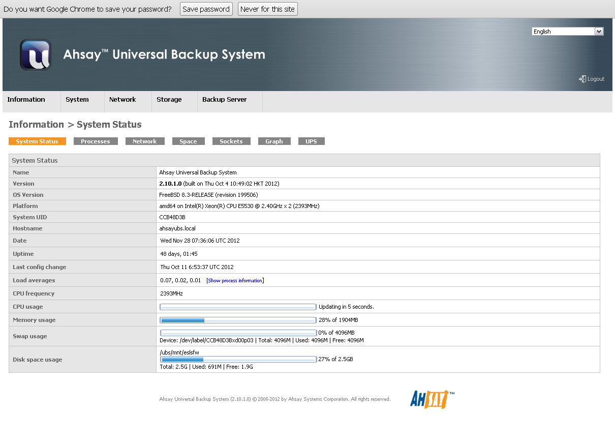Select the System Status tab
Screen dimensions: 615x444
pos(37,141)
